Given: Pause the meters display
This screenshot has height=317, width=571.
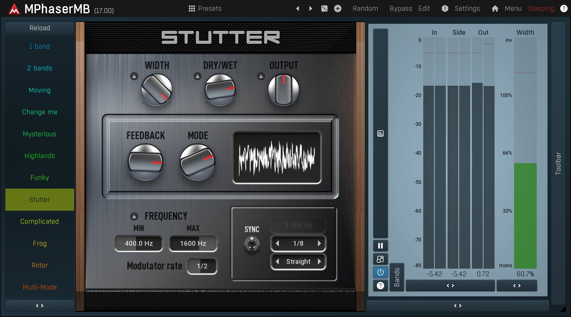Looking at the screenshot, I should pos(380,246).
